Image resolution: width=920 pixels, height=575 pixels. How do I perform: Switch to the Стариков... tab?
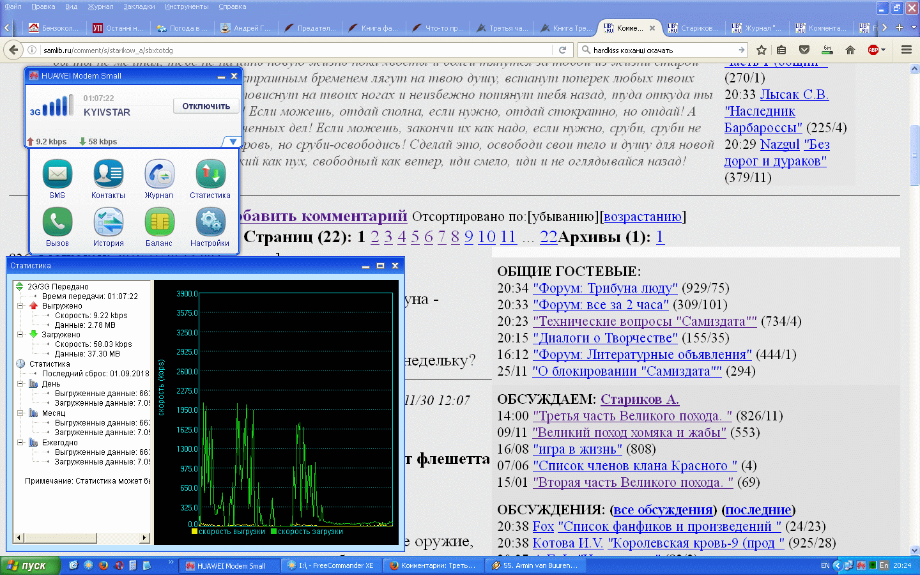(x=693, y=27)
